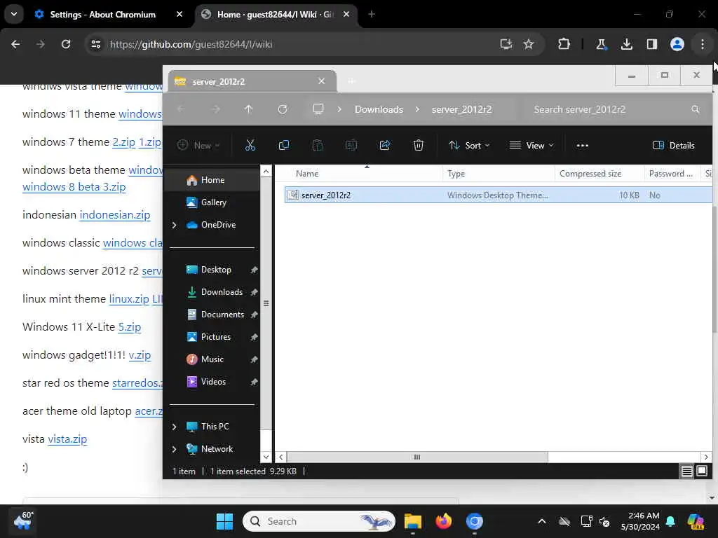Toggle the Details pane button
This screenshot has height=538, width=718.
674,146
